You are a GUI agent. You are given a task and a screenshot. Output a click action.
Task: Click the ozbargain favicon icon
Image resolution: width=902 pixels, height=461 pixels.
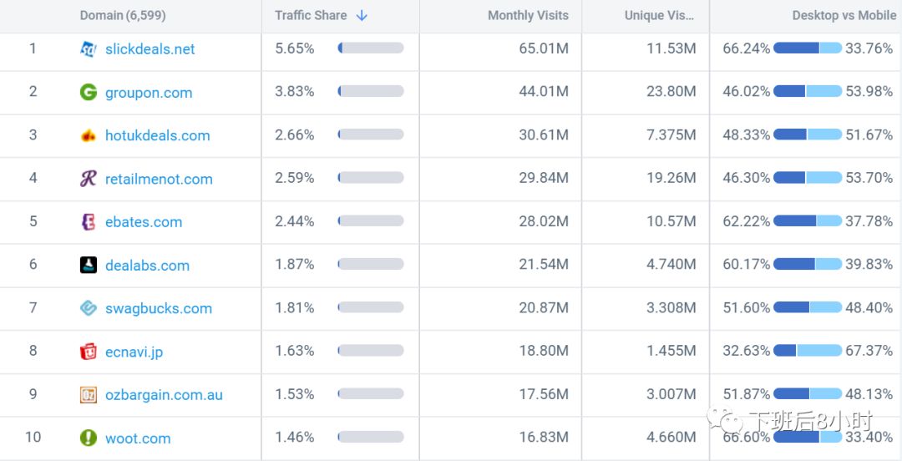(89, 395)
